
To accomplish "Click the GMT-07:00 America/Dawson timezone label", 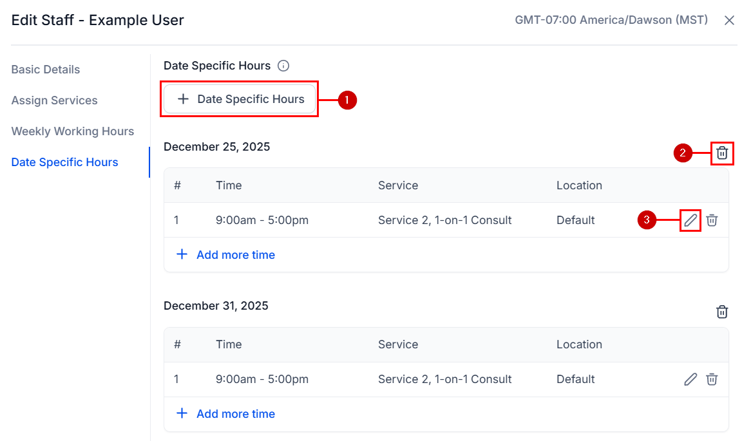I will click(611, 20).
